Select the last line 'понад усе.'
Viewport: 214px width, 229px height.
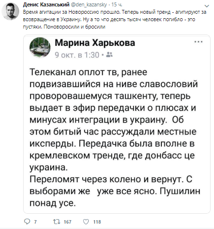click(x=53, y=203)
